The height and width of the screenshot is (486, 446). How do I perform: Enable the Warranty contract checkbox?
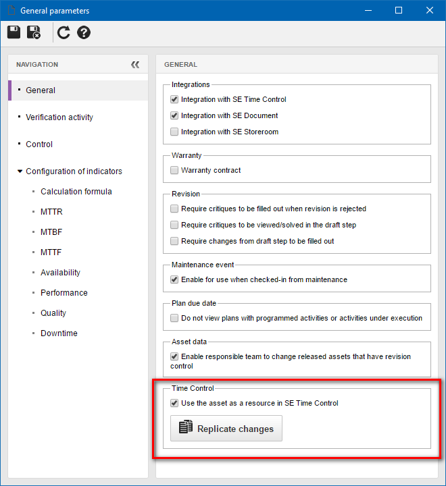(174, 170)
